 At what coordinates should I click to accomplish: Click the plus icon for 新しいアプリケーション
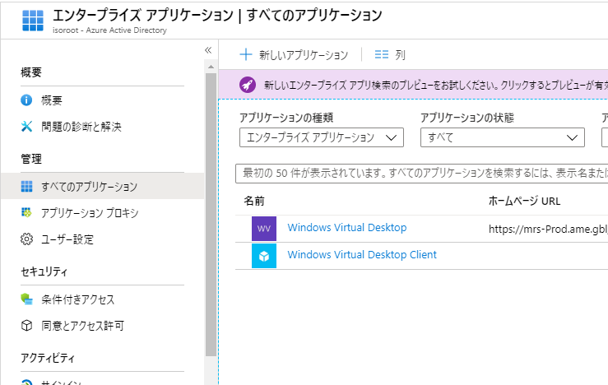click(x=246, y=54)
